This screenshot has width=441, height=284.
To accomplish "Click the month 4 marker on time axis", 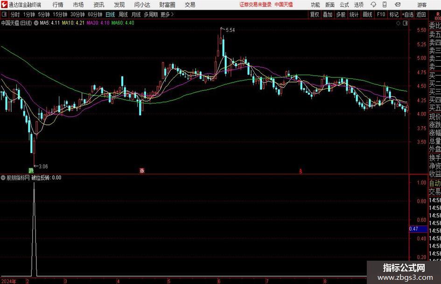I will click(x=118, y=281).
